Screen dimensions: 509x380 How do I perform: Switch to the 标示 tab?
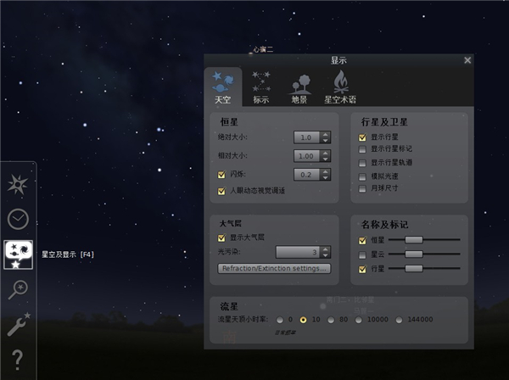pyautogui.click(x=261, y=87)
